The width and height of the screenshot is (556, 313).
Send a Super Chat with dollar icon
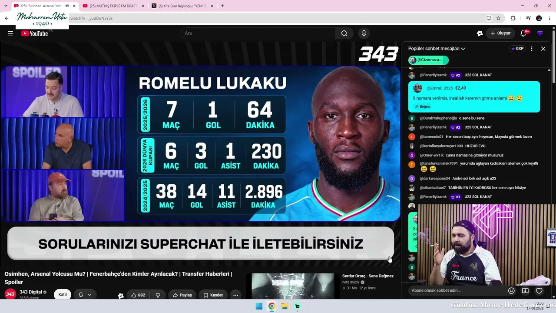525,291
